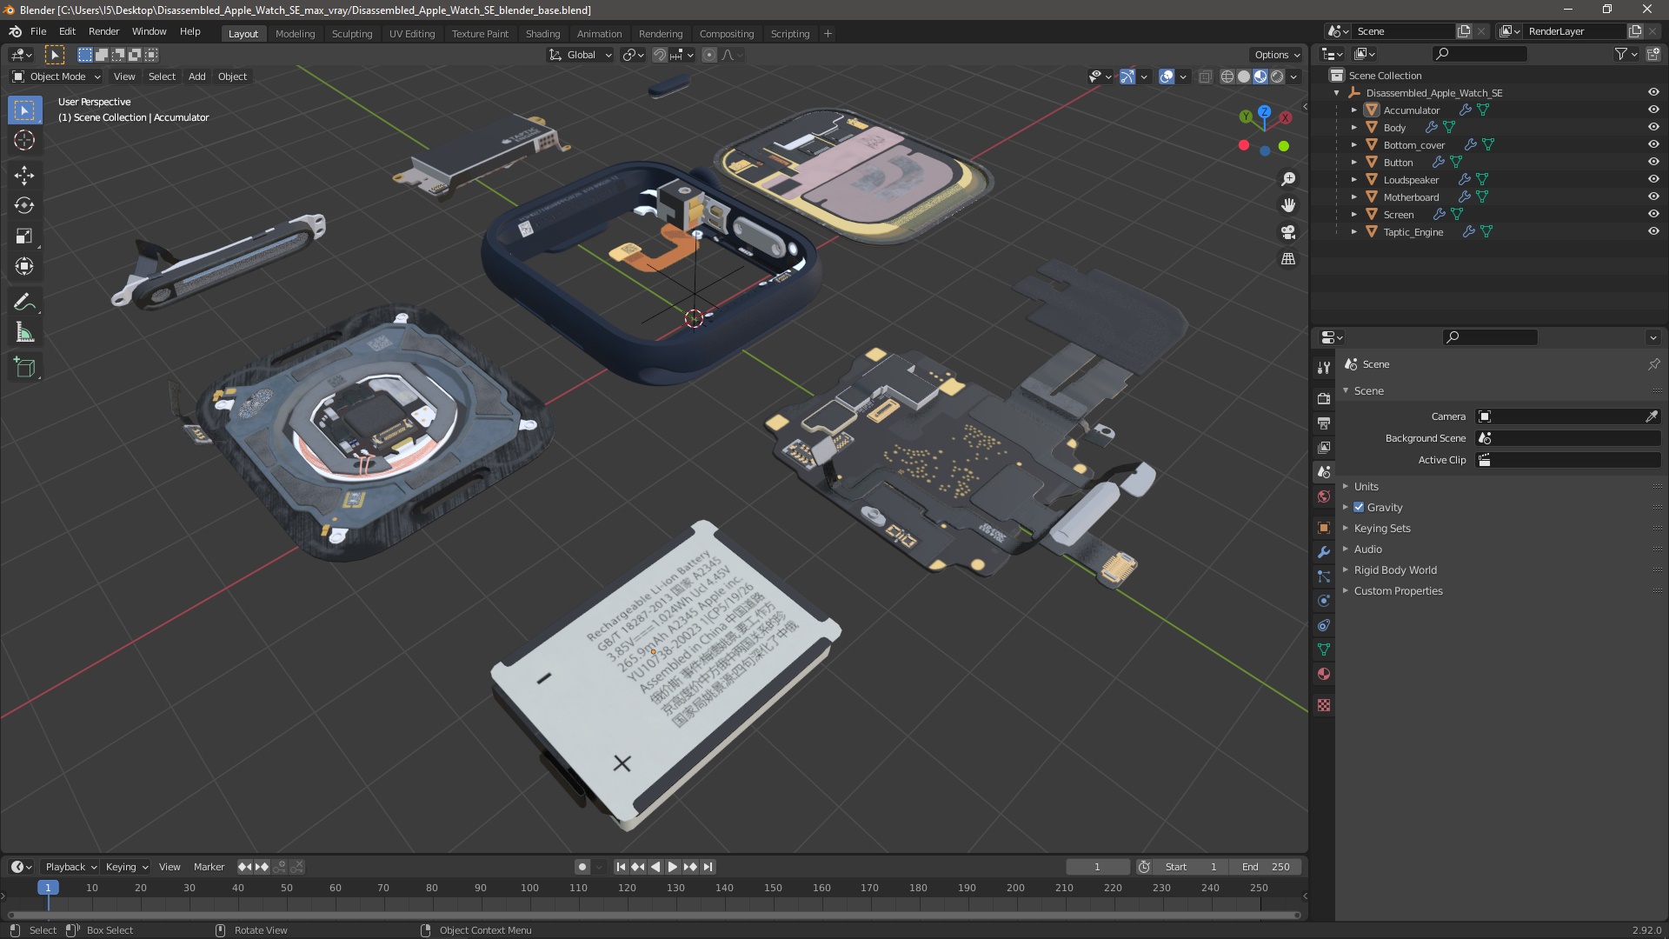
Task: Select the Move tool
Action: tap(24, 175)
